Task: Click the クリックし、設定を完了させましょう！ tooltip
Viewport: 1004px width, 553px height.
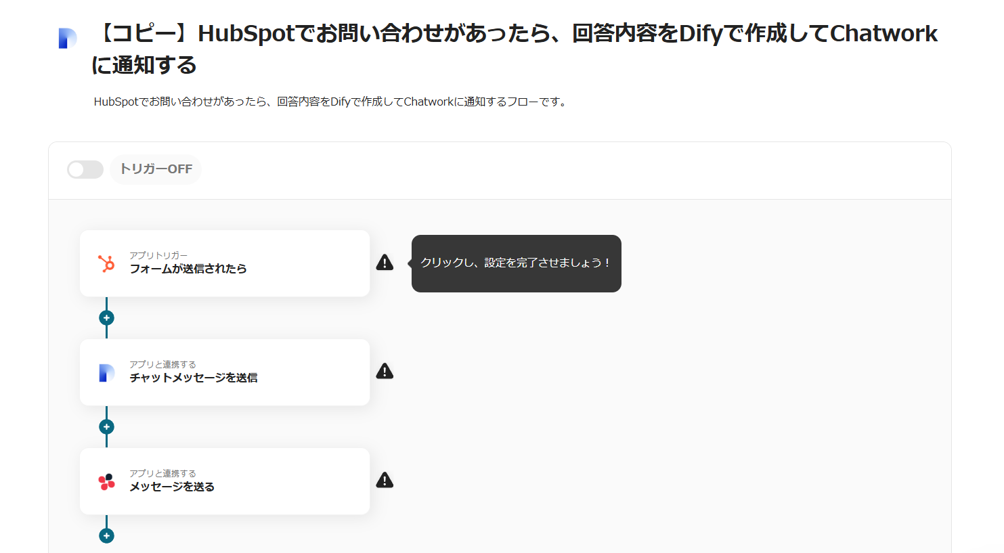Action: 517,263
